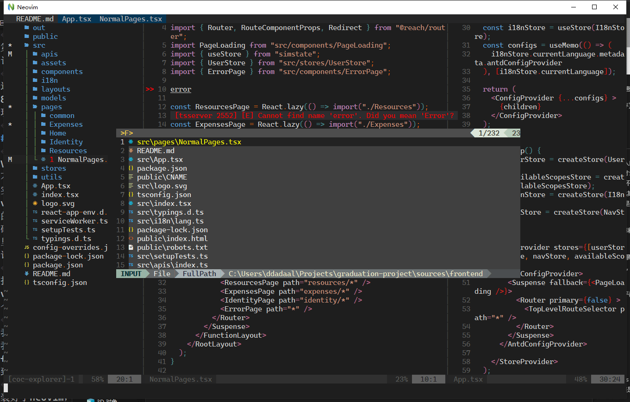630x402 pixels.
Task: Click the HTML icon beside public\index.html result
Action: (131, 239)
